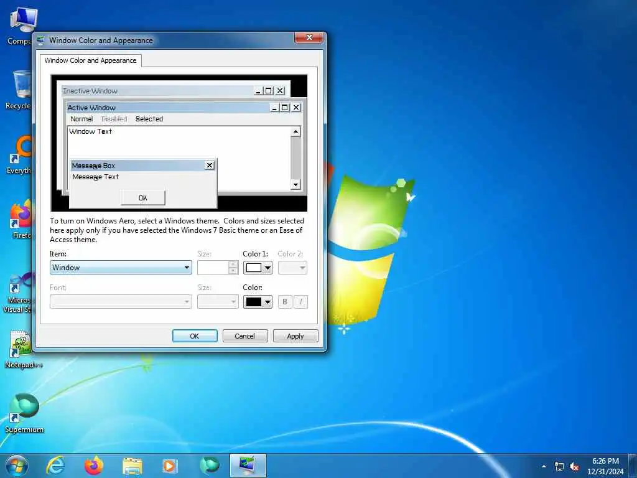Screen dimensions: 637x478
Task: Select the Microsoft Visual Studio desktop shortcut
Action: tap(18, 293)
